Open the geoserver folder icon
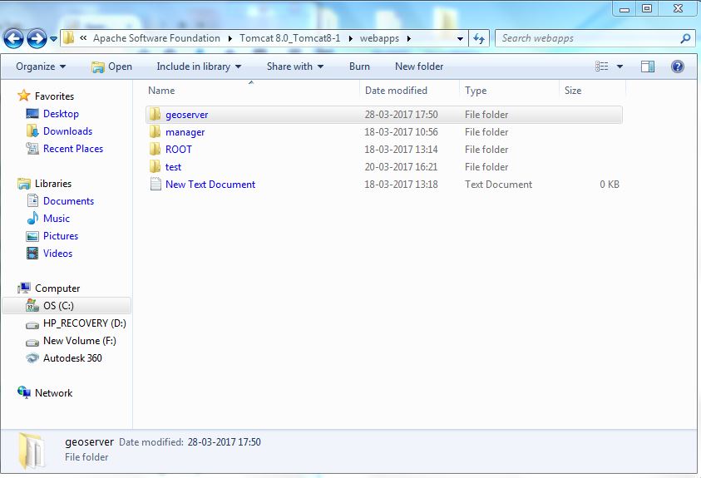 tap(155, 115)
